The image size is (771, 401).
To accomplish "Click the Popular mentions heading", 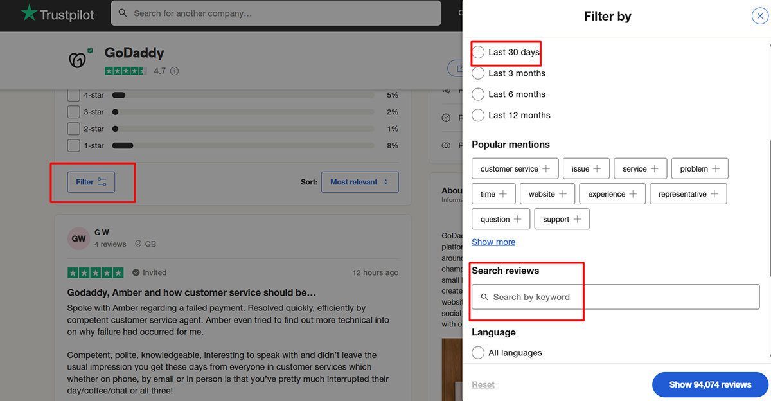I will tap(511, 145).
